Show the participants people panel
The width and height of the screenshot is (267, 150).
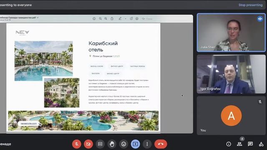[x=239, y=144]
